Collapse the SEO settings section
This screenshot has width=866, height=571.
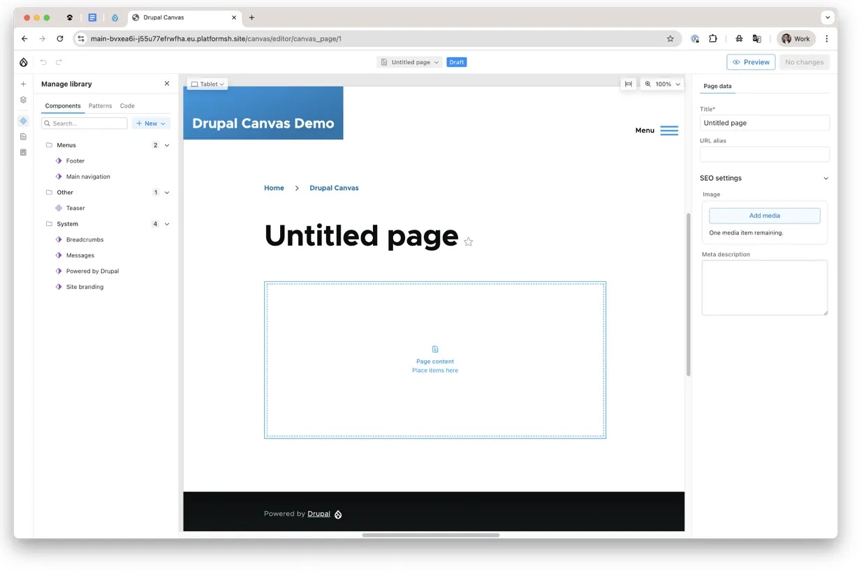tap(825, 179)
